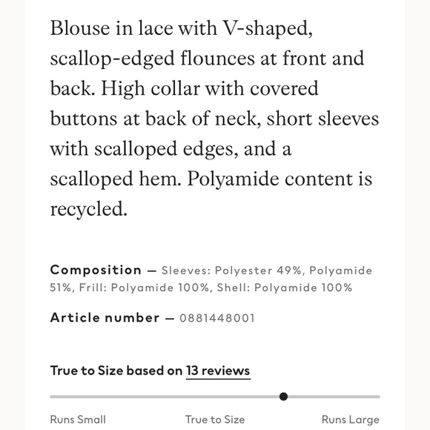Click the 'True to Size based on' heading text
This screenshot has height=430, width=430.
click(x=116, y=371)
